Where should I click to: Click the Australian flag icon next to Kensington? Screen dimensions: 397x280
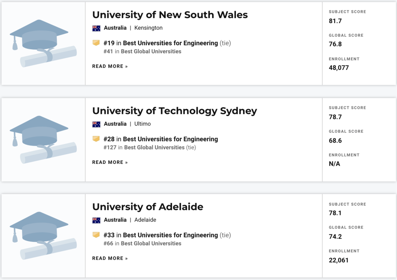pyautogui.click(x=96, y=28)
